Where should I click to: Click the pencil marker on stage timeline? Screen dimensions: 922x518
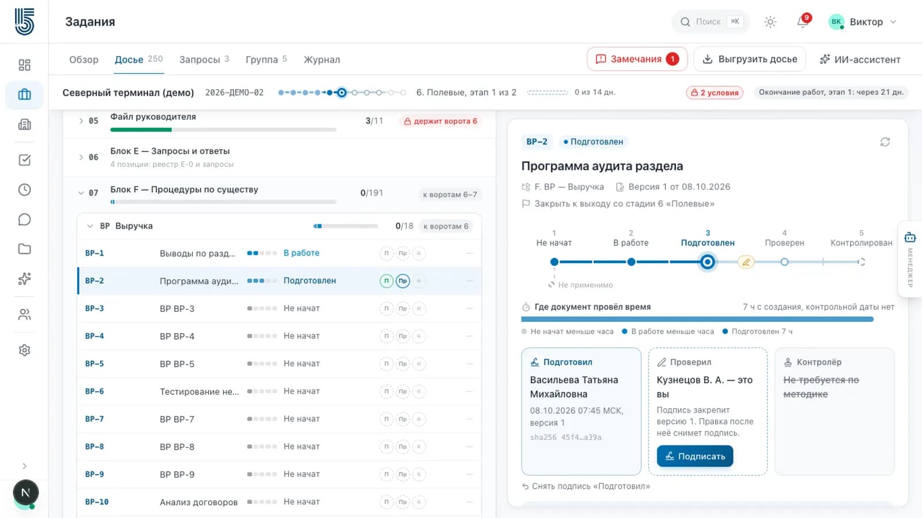click(746, 262)
